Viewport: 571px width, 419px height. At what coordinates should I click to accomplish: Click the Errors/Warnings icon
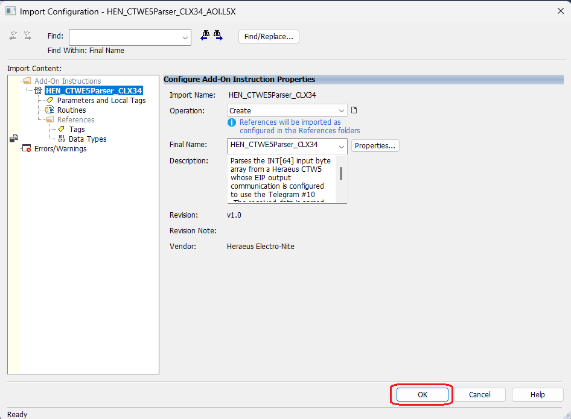(27, 148)
